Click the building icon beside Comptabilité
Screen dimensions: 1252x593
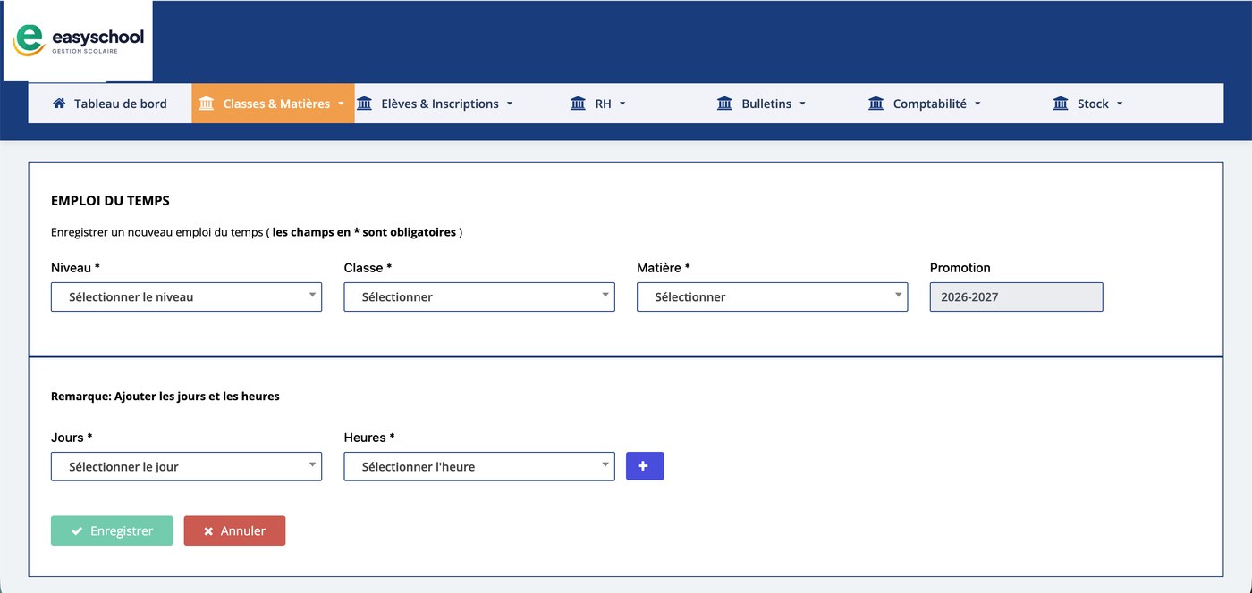coord(876,104)
